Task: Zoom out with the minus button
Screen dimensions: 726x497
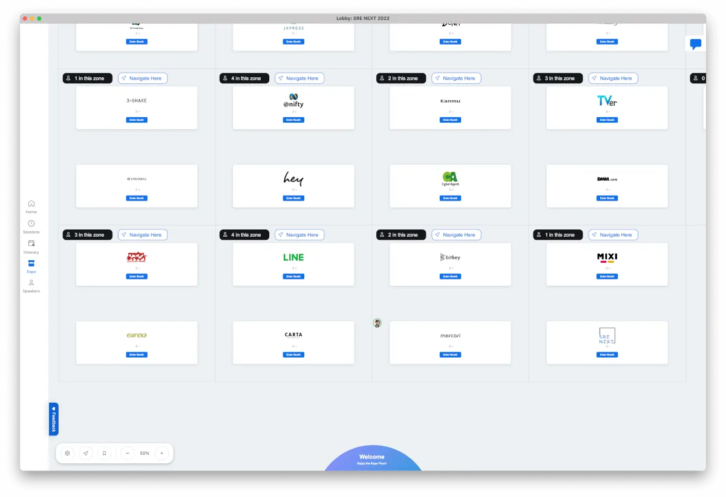Action: [128, 453]
